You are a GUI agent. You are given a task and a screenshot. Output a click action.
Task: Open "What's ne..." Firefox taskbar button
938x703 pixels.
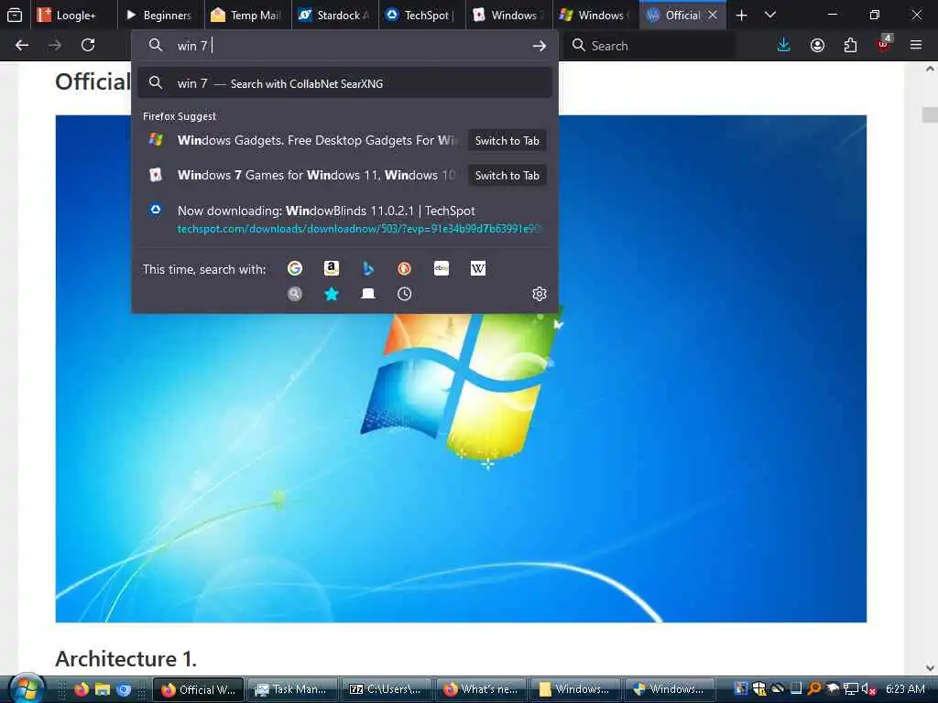tap(481, 689)
